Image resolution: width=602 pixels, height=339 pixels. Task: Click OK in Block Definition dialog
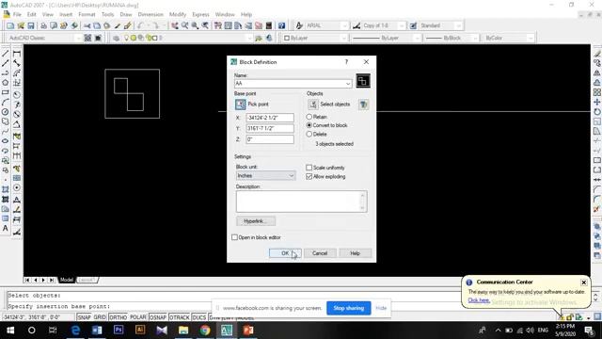pos(285,253)
